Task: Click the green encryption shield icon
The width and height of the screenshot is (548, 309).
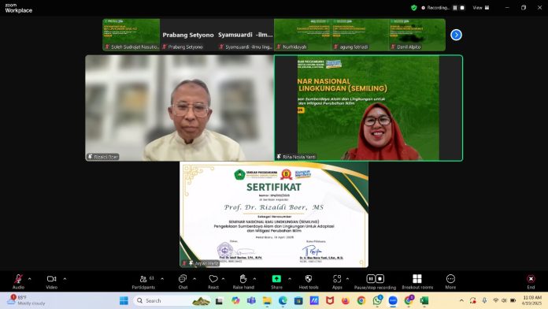Action: point(414,8)
